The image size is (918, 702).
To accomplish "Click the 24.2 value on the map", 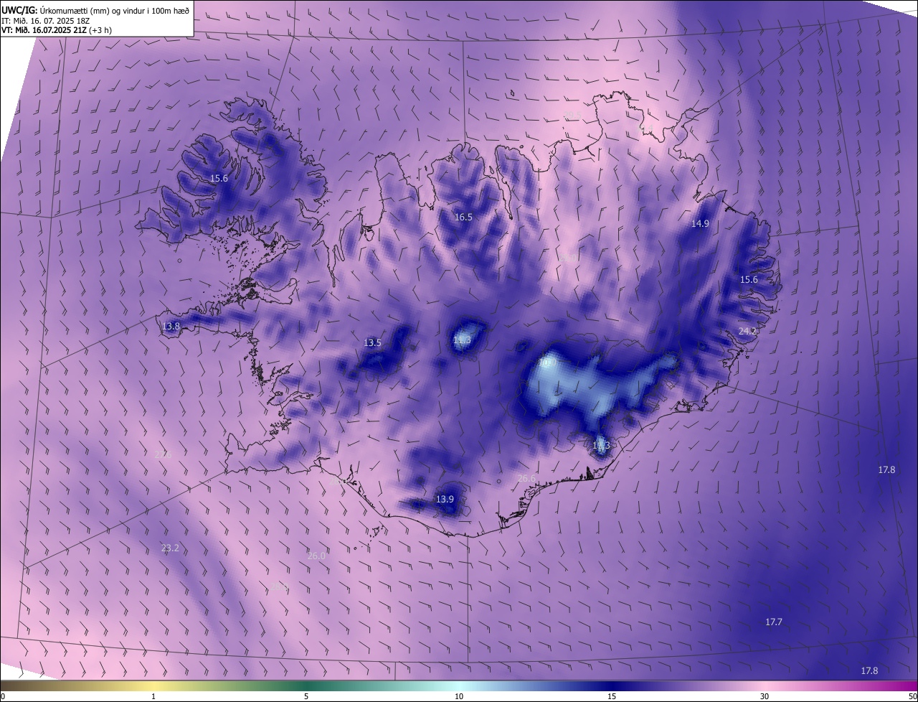I will 747,331.
